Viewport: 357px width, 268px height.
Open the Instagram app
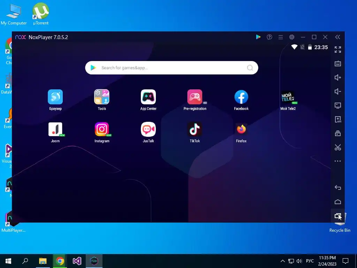(102, 129)
